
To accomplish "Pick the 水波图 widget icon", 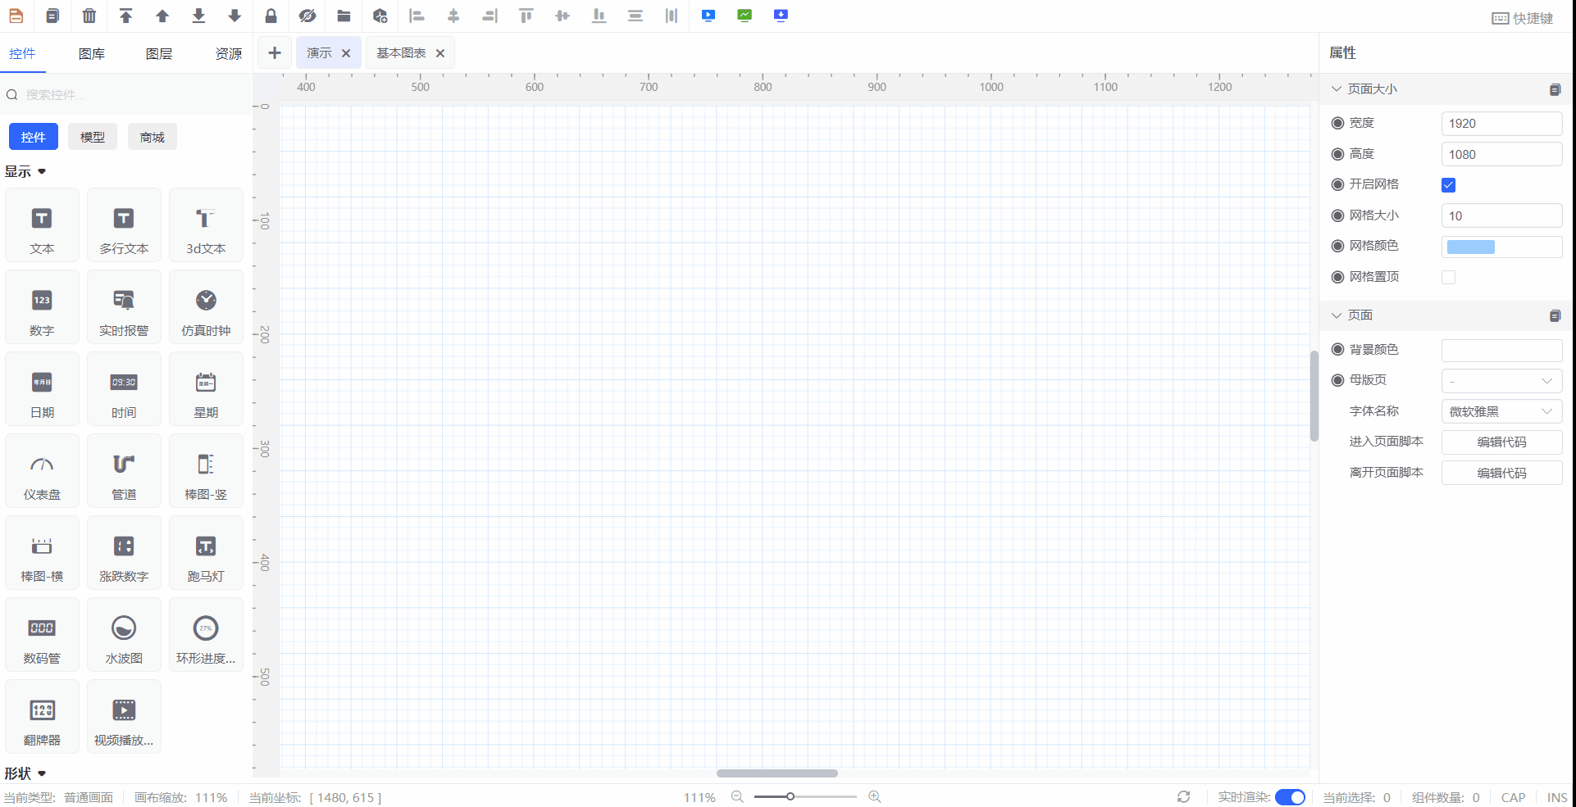I will [x=124, y=635].
